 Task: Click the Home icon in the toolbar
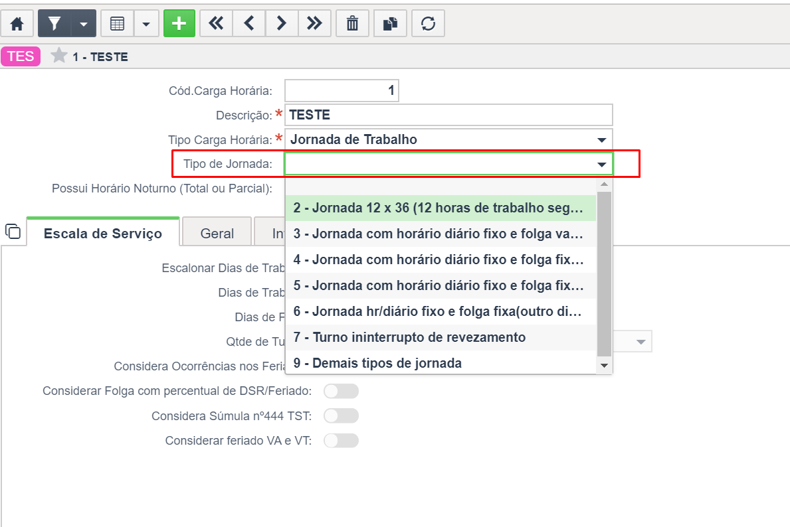click(17, 23)
